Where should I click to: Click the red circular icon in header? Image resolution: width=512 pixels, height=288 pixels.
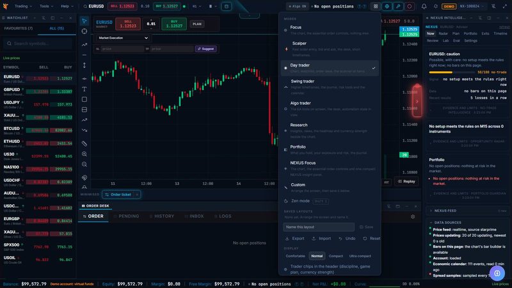[x=410, y=6]
